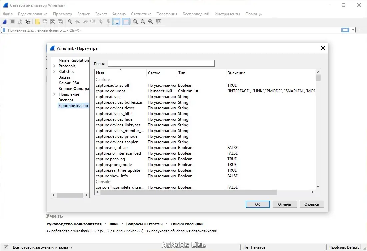Click the zoom out toolbar icon
The width and height of the screenshot is (367, 251).
click(x=143, y=22)
